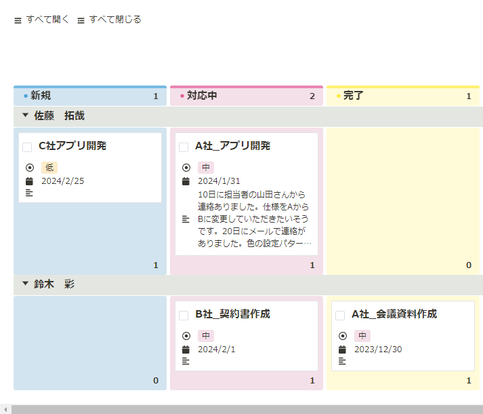This screenshot has height=414, width=483.
Task: Click priority target icon on C社アプリ開発 card
Action: pyautogui.click(x=30, y=168)
